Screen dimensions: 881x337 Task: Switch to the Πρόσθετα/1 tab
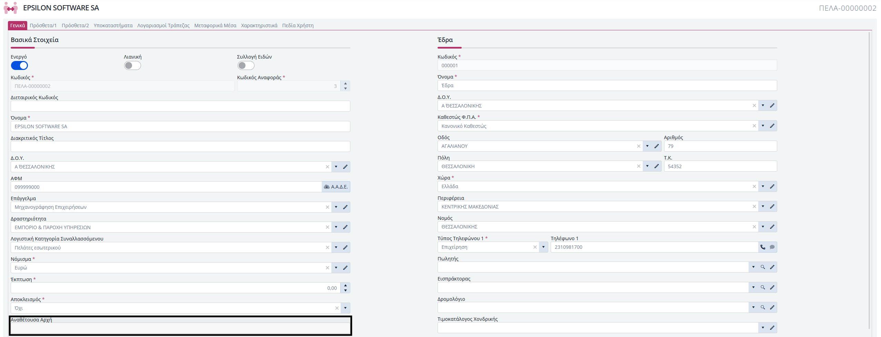(x=43, y=25)
